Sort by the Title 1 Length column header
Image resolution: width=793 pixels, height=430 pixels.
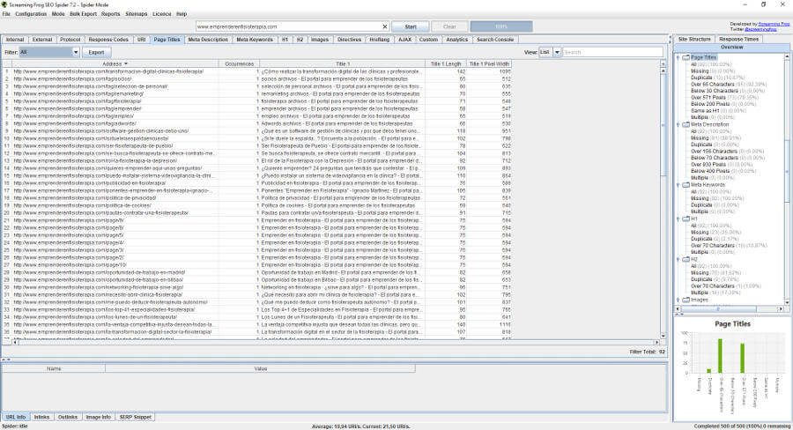(x=446, y=64)
